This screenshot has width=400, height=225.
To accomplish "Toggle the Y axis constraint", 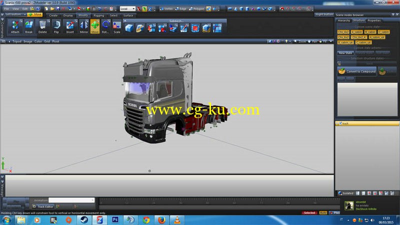I will [144, 9].
